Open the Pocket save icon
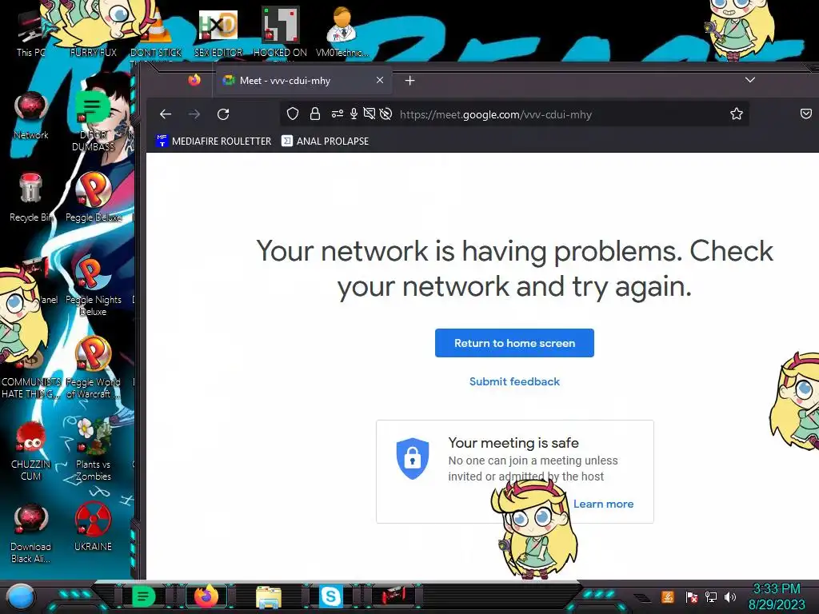Viewport: 819px width, 614px height. (x=806, y=114)
